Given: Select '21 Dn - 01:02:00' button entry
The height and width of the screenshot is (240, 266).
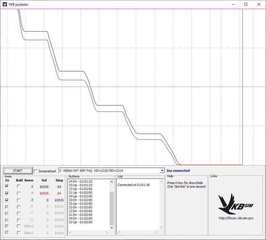Looking at the screenshot, I should tap(81, 215).
